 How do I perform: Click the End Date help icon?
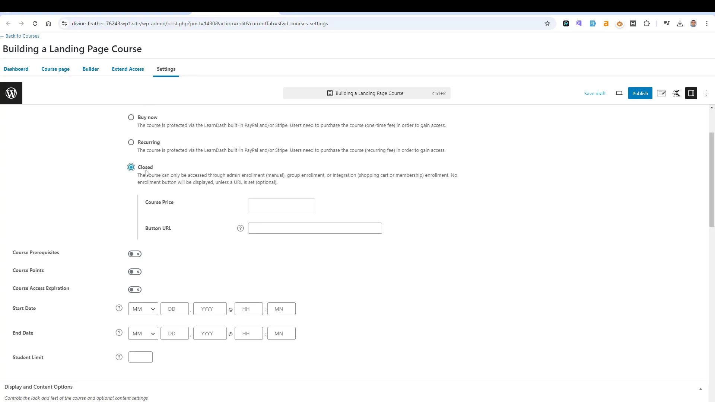[x=119, y=333]
